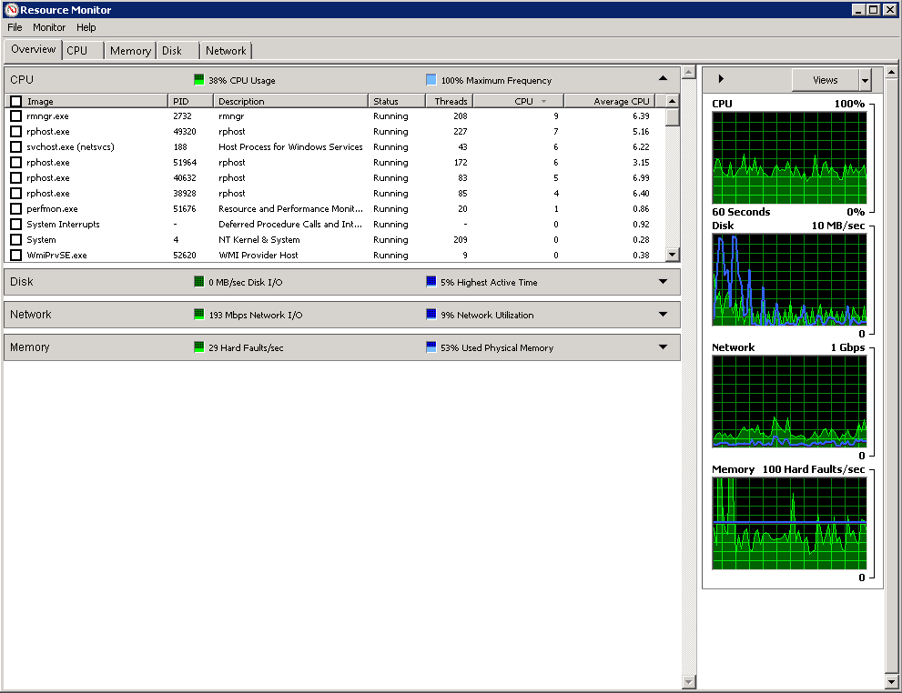Viewport: 902px width, 693px height.
Task: Open the Views dropdown arrow
Action: pyautogui.click(x=866, y=80)
